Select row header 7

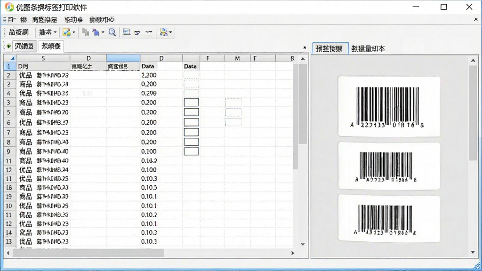click(x=8, y=132)
